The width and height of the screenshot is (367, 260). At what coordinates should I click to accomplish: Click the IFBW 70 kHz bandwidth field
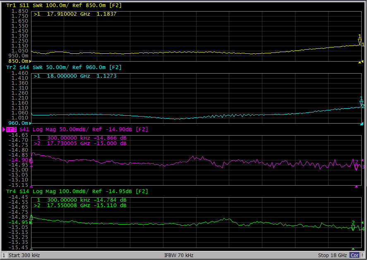pos(179,255)
